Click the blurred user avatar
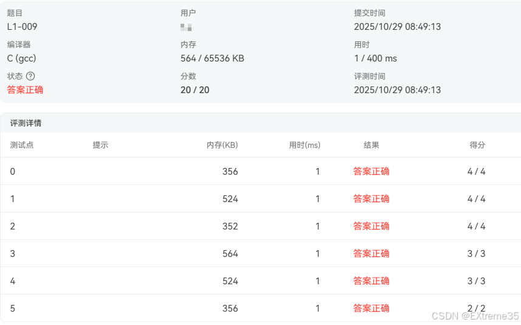 coord(186,27)
